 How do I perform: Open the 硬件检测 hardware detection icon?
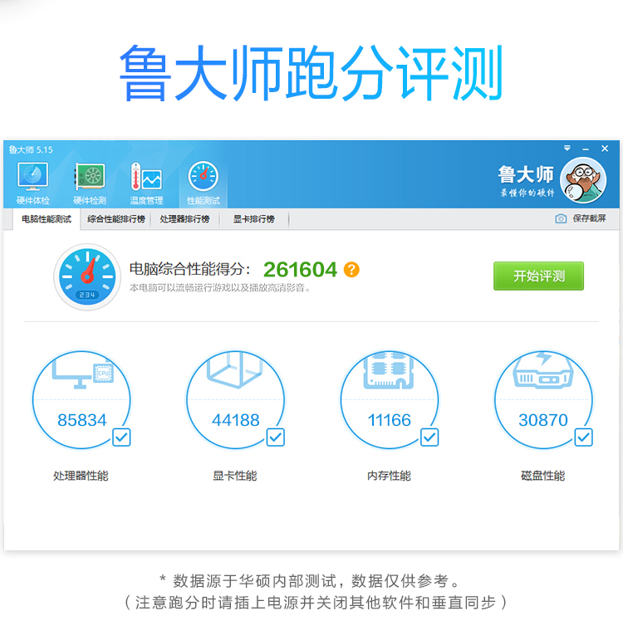[90, 182]
